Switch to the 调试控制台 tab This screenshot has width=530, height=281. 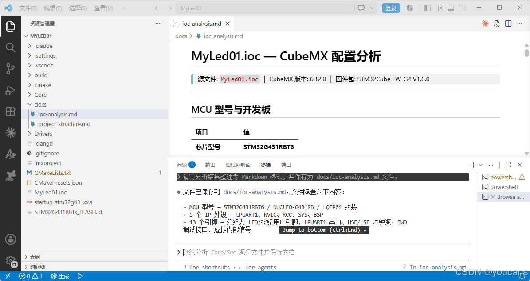(238, 165)
